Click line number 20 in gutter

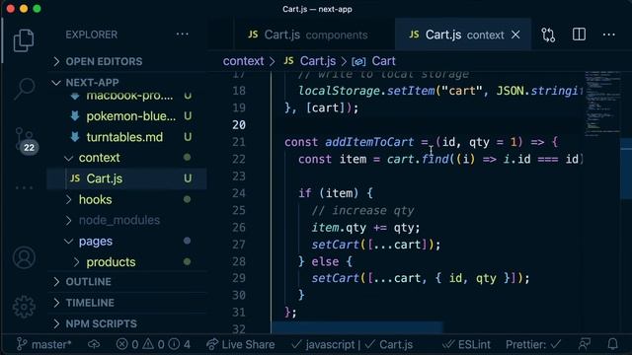[239, 125]
